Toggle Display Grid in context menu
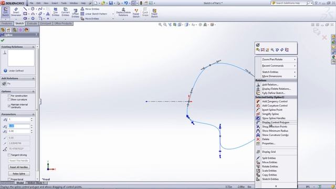 coord(269,152)
